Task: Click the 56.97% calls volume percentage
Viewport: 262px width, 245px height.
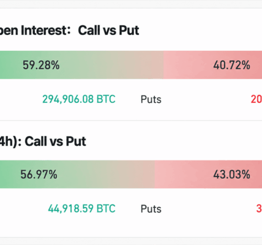Action: pyautogui.click(x=39, y=175)
